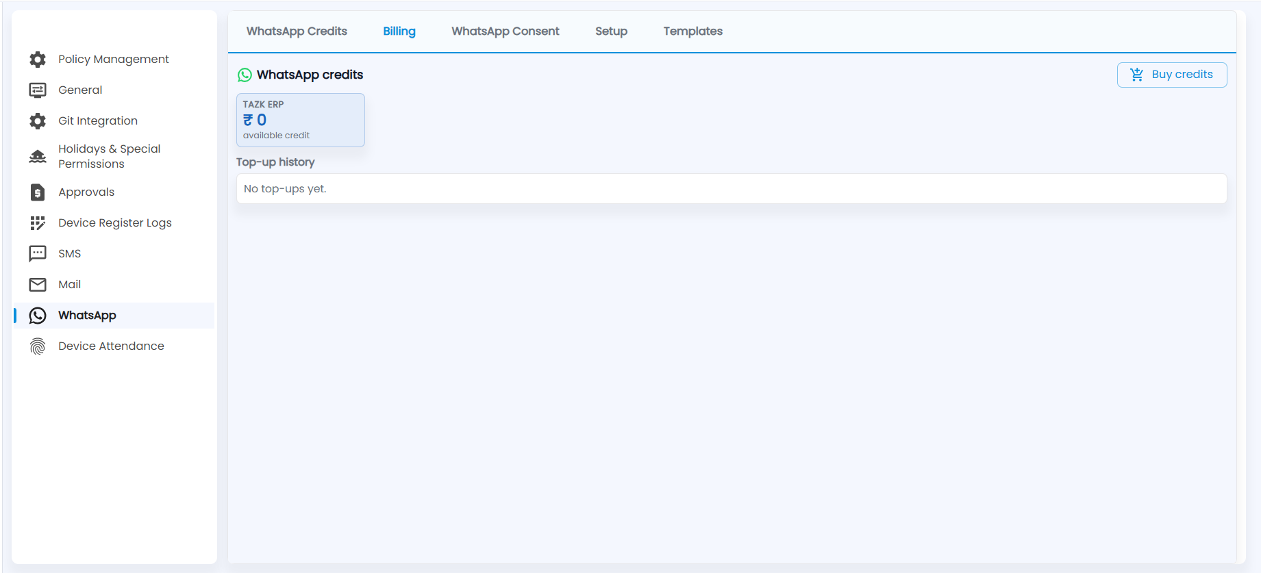
Task: Select the Billing tab
Action: (399, 31)
